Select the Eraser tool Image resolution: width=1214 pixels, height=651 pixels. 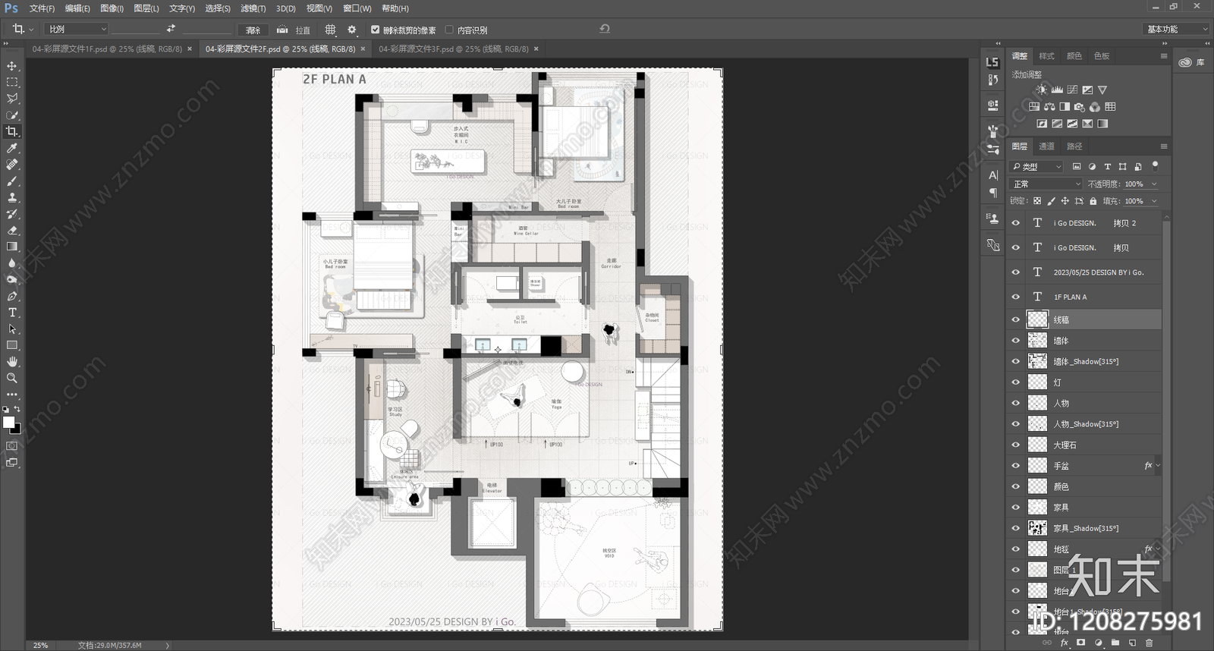click(12, 230)
